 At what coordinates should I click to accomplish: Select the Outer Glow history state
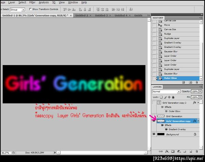click(178, 78)
